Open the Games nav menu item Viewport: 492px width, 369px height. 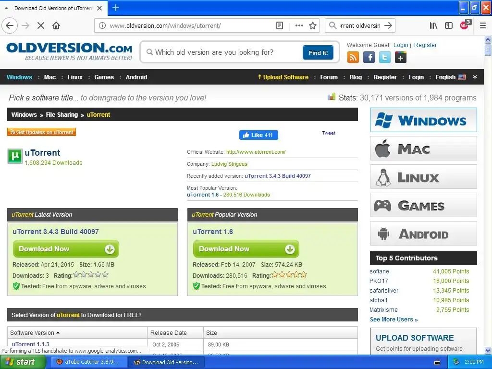pos(104,77)
